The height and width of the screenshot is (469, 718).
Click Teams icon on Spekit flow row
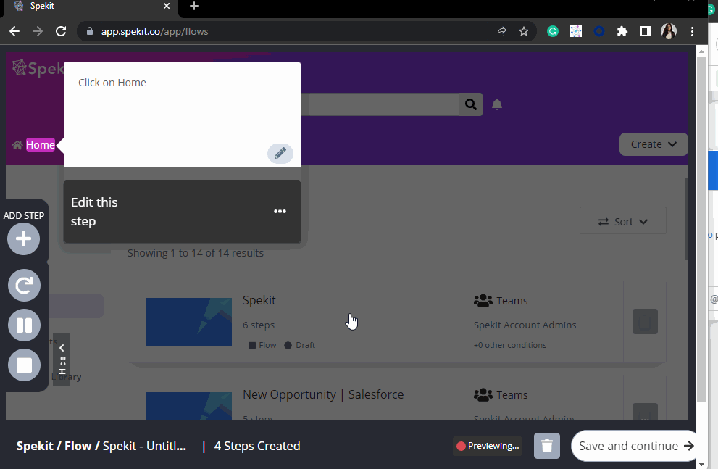(x=483, y=300)
